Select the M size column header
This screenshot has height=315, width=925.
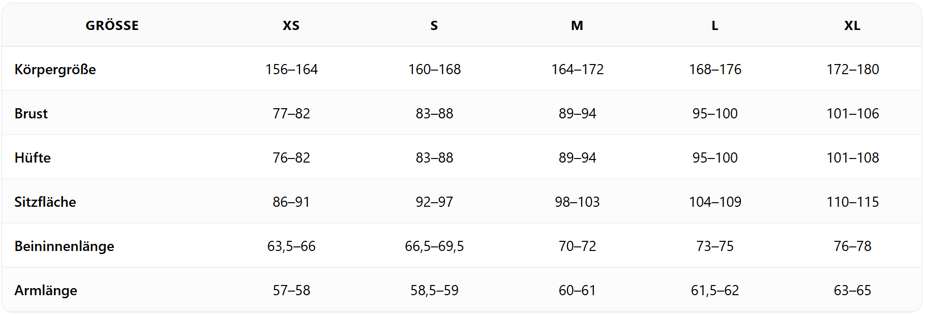[x=577, y=25]
